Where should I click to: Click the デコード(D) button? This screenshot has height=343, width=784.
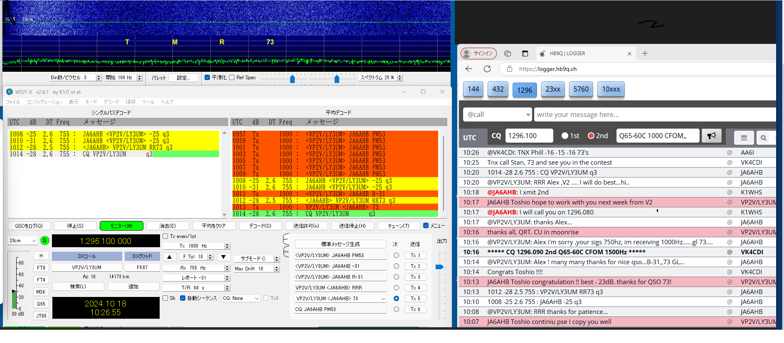260,226
